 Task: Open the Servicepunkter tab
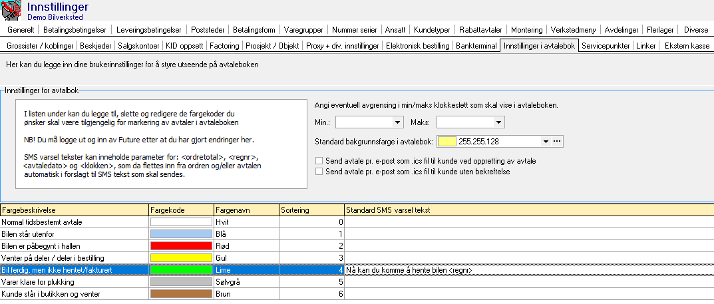pyautogui.click(x=605, y=46)
